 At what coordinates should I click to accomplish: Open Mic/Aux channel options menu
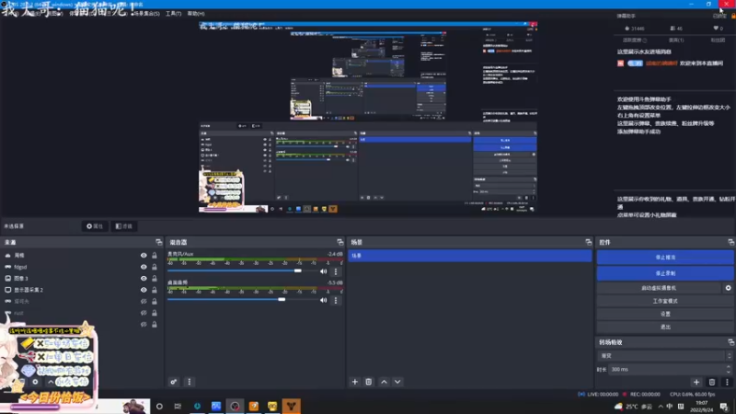pos(336,271)
